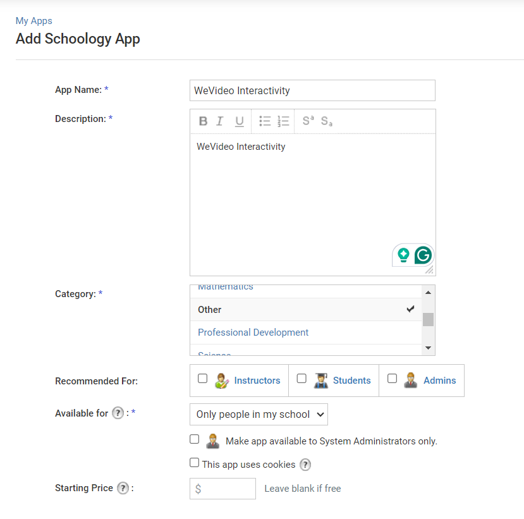Go to My Apps breadcrumb link
The height and width of the screenshot is (519, 524).
coord(34,21)
